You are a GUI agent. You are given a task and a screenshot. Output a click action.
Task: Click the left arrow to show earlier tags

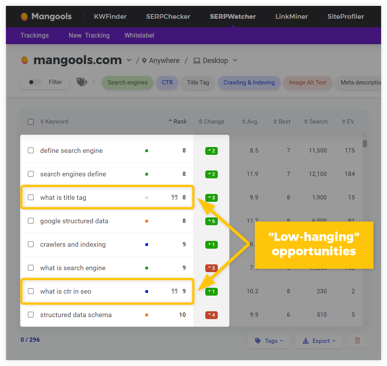[94, 82]
